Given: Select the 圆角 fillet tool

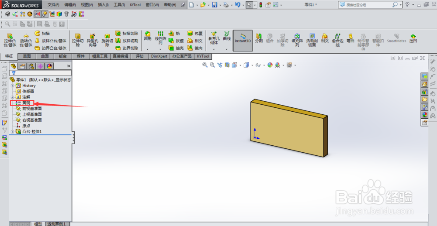Looking at the screenshot, I should coord(148,36).
